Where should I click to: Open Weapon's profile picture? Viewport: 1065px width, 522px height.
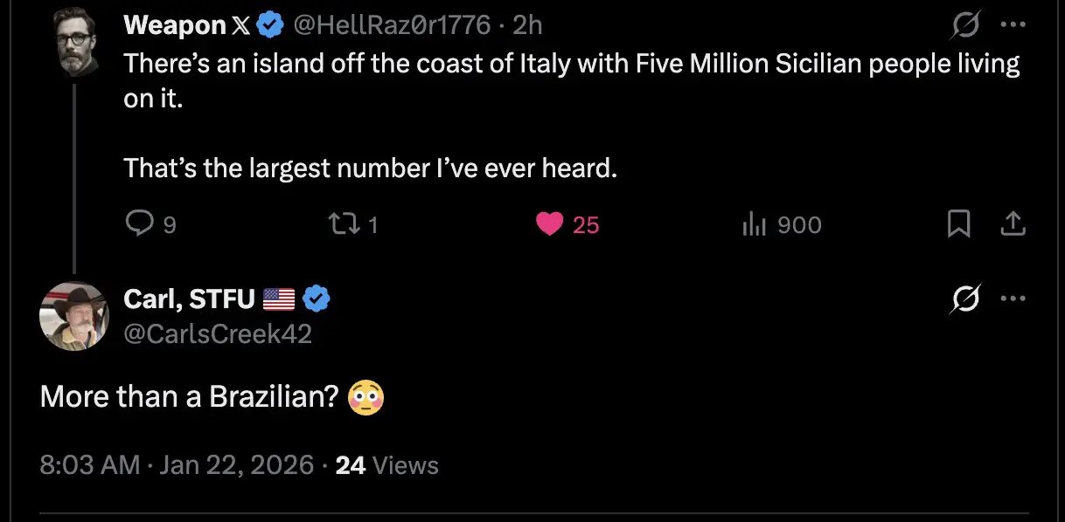[74, 43]
